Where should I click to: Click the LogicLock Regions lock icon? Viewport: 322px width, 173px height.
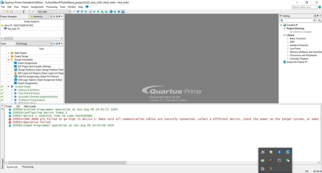coord(15,73)
